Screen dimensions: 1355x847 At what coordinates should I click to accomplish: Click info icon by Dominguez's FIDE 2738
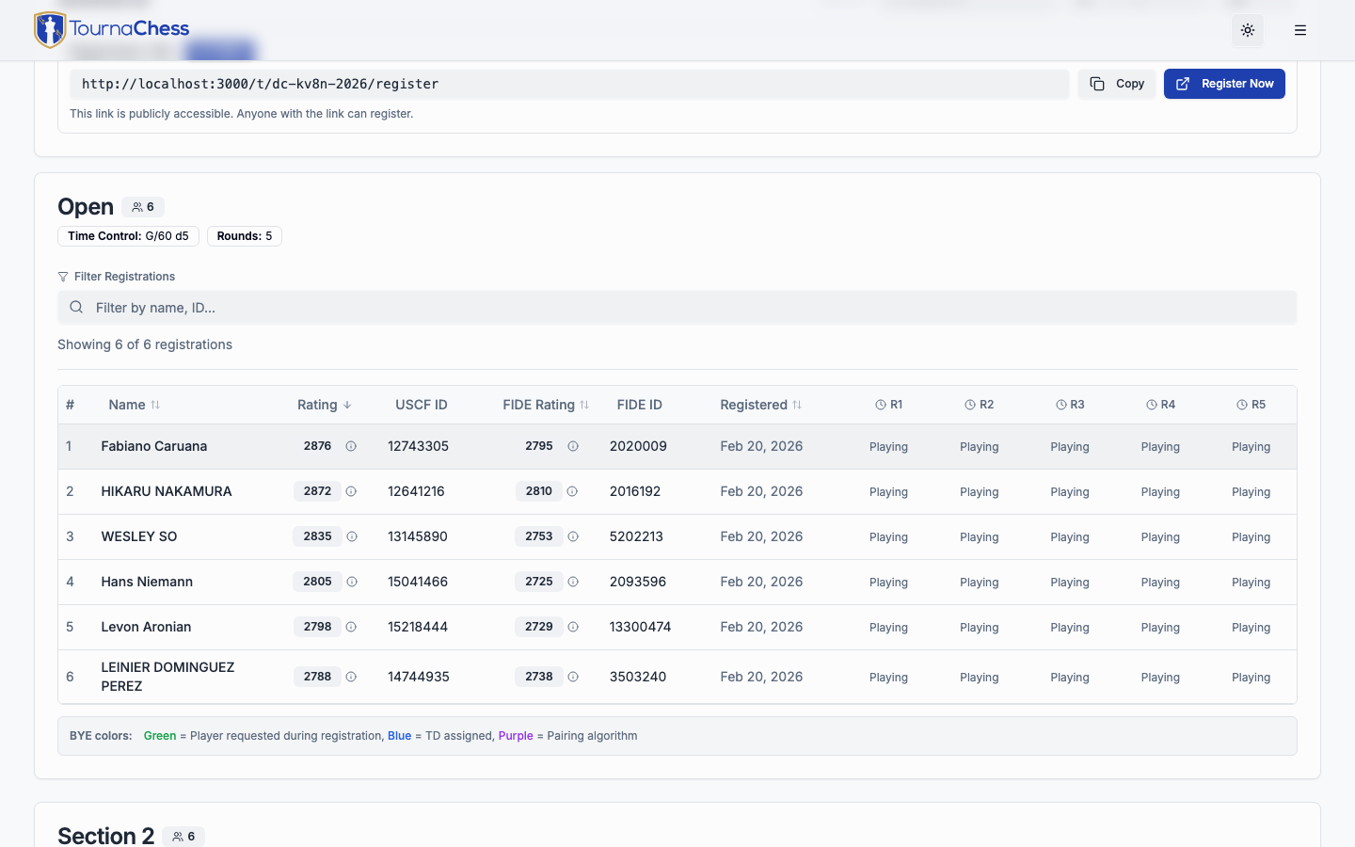point(573,677)
